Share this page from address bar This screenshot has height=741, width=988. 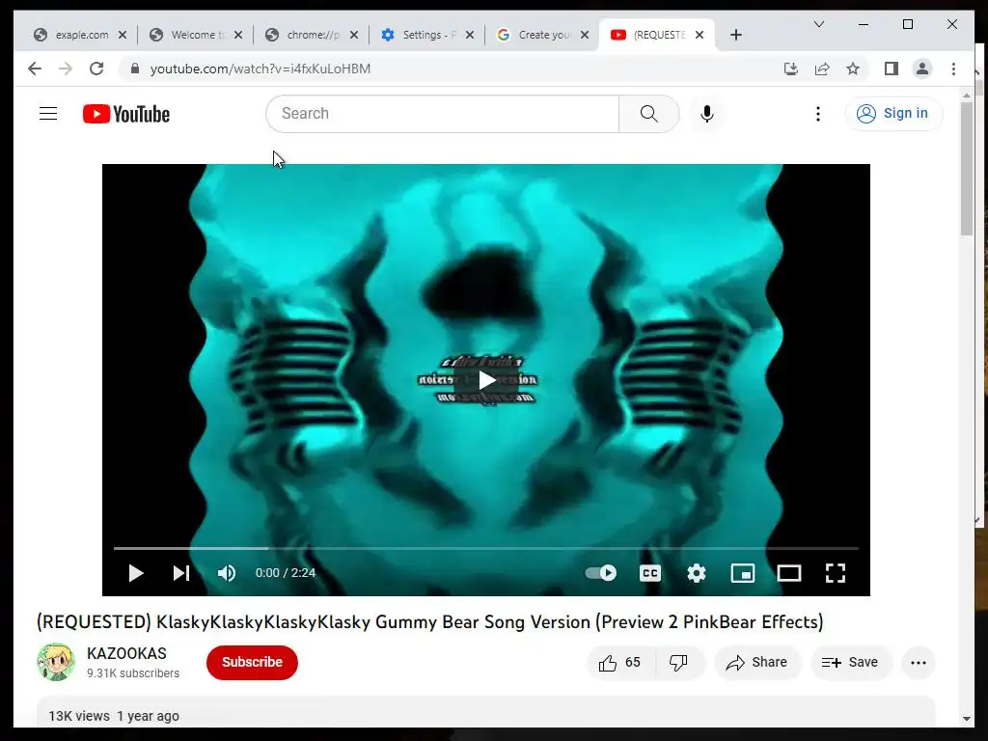pyautogui.click(x=822, y=69)
